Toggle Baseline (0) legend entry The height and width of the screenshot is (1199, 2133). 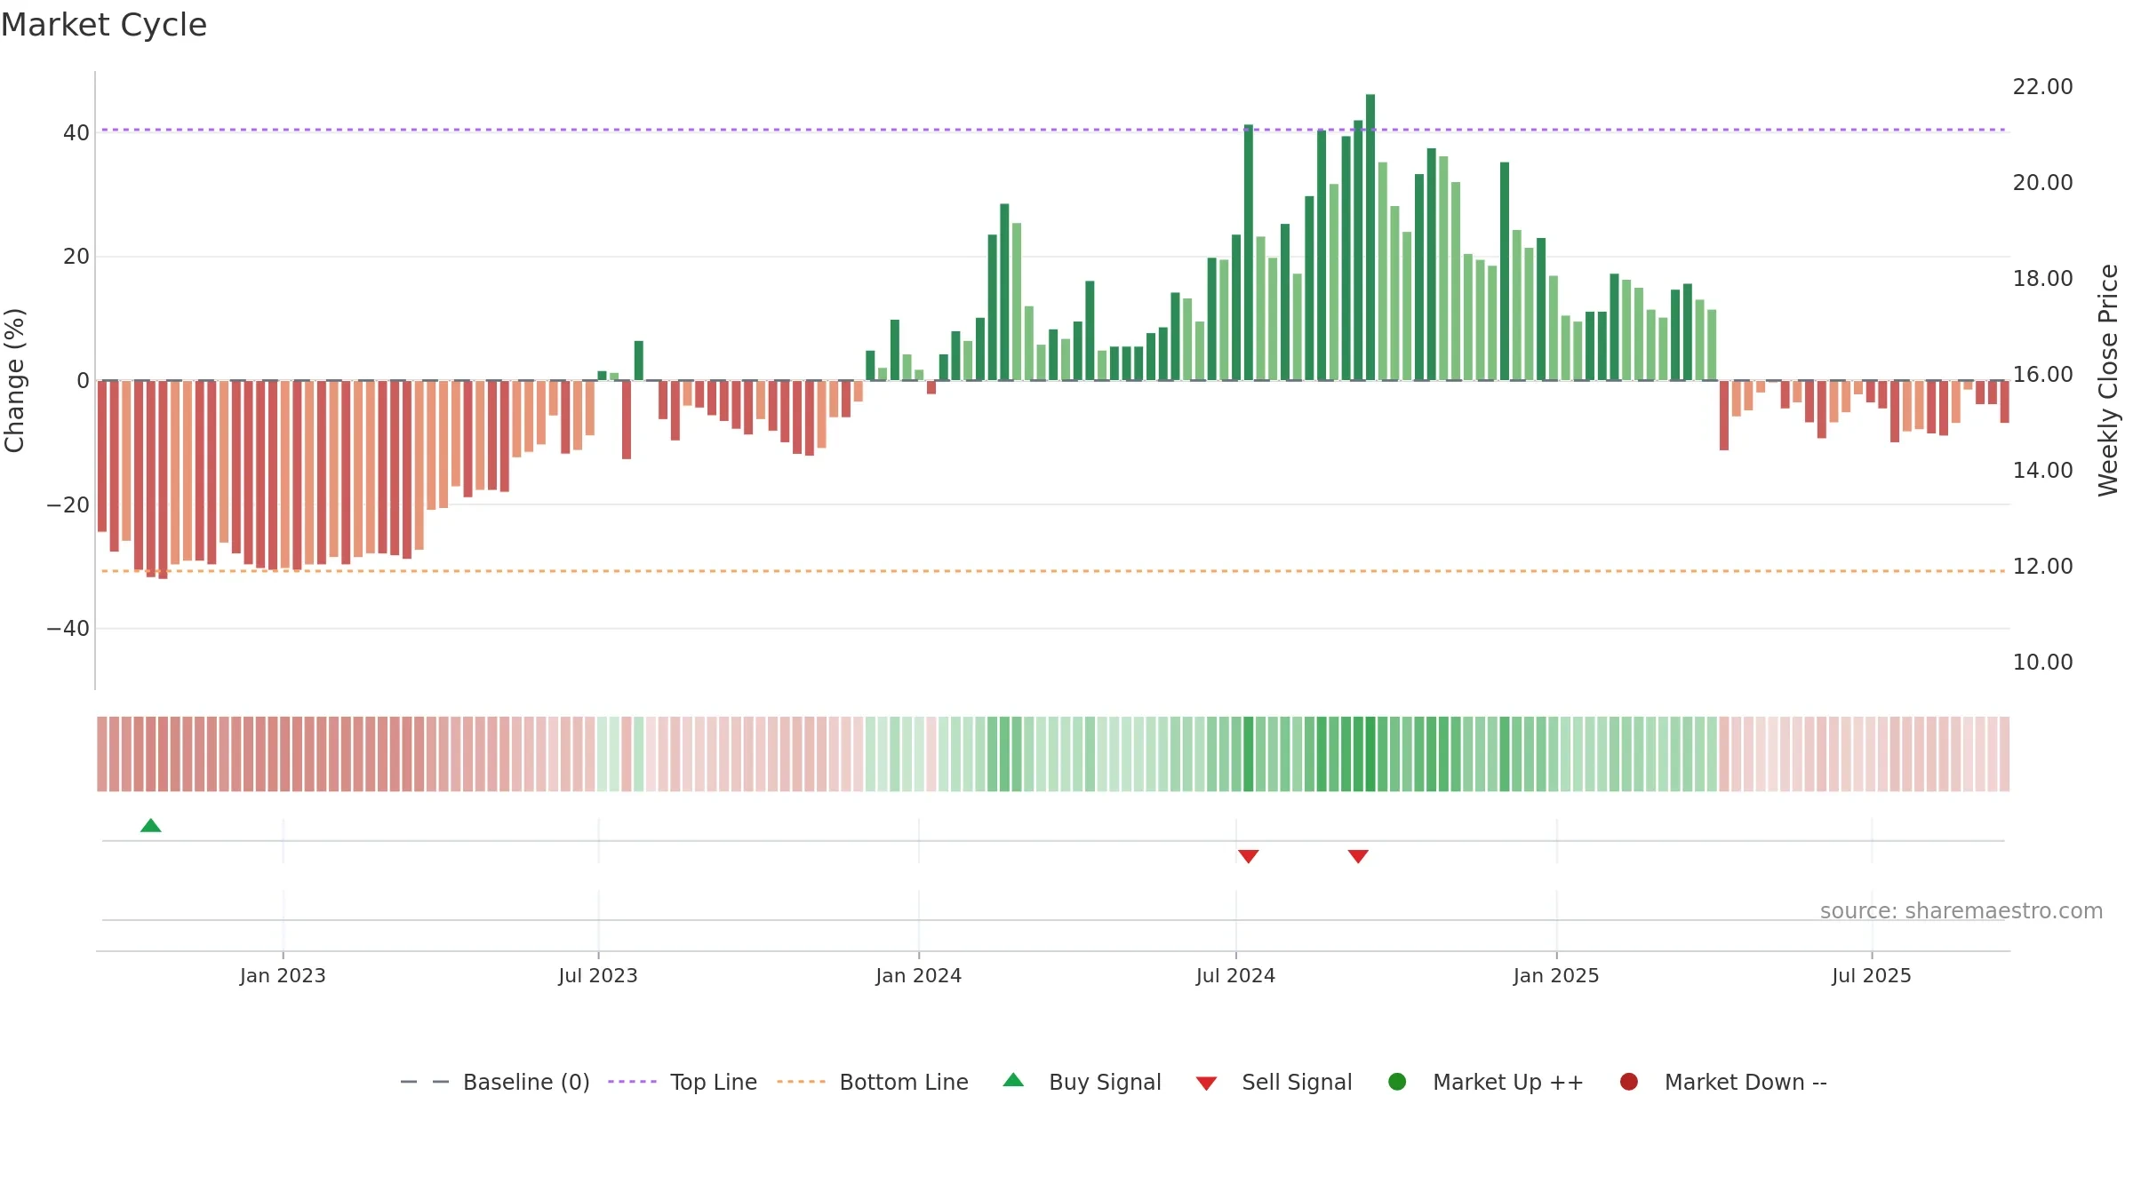495,1082
